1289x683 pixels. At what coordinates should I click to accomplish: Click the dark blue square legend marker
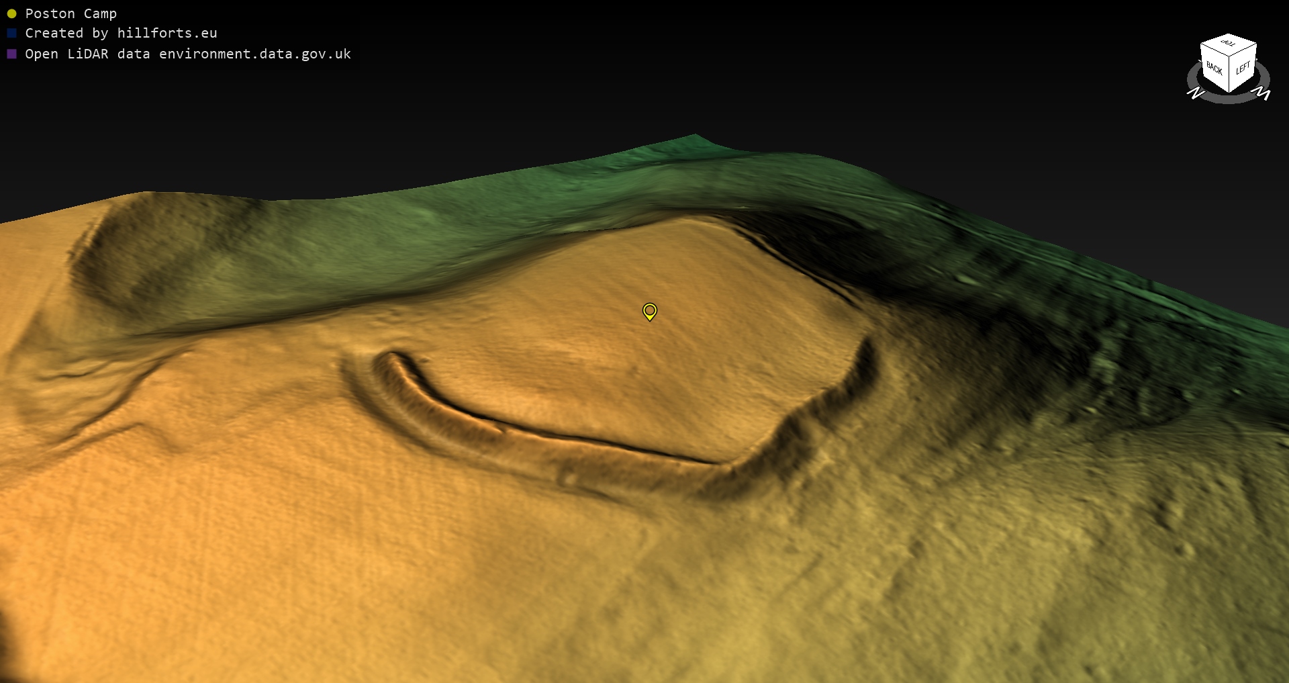point(11,33)
